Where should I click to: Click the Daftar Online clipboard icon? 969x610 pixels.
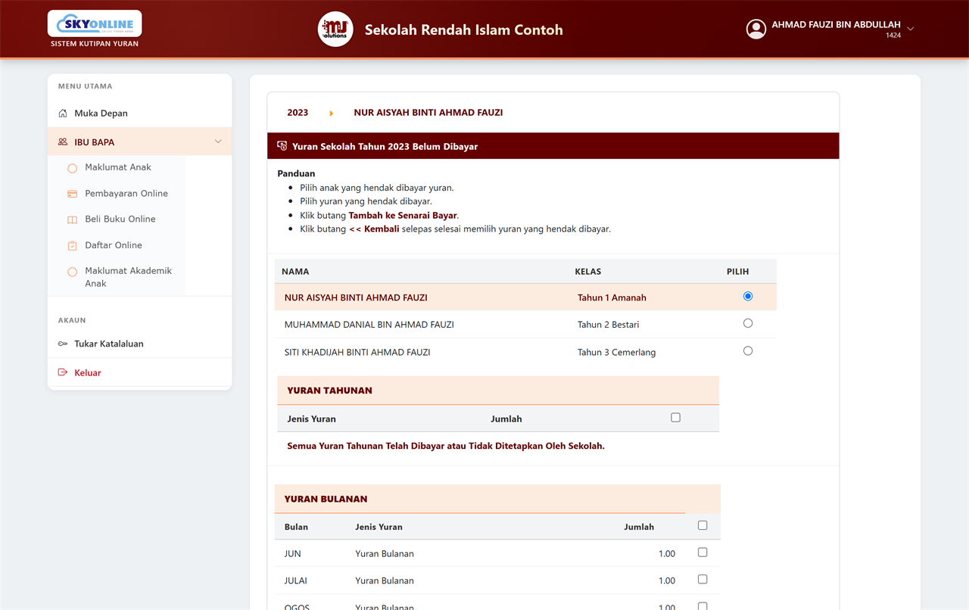73,245
